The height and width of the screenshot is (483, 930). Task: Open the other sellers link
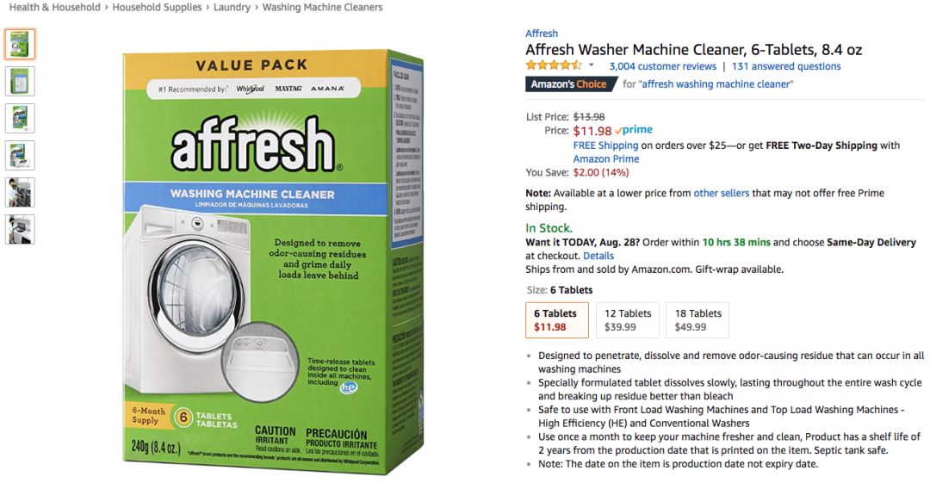point(722,193)
